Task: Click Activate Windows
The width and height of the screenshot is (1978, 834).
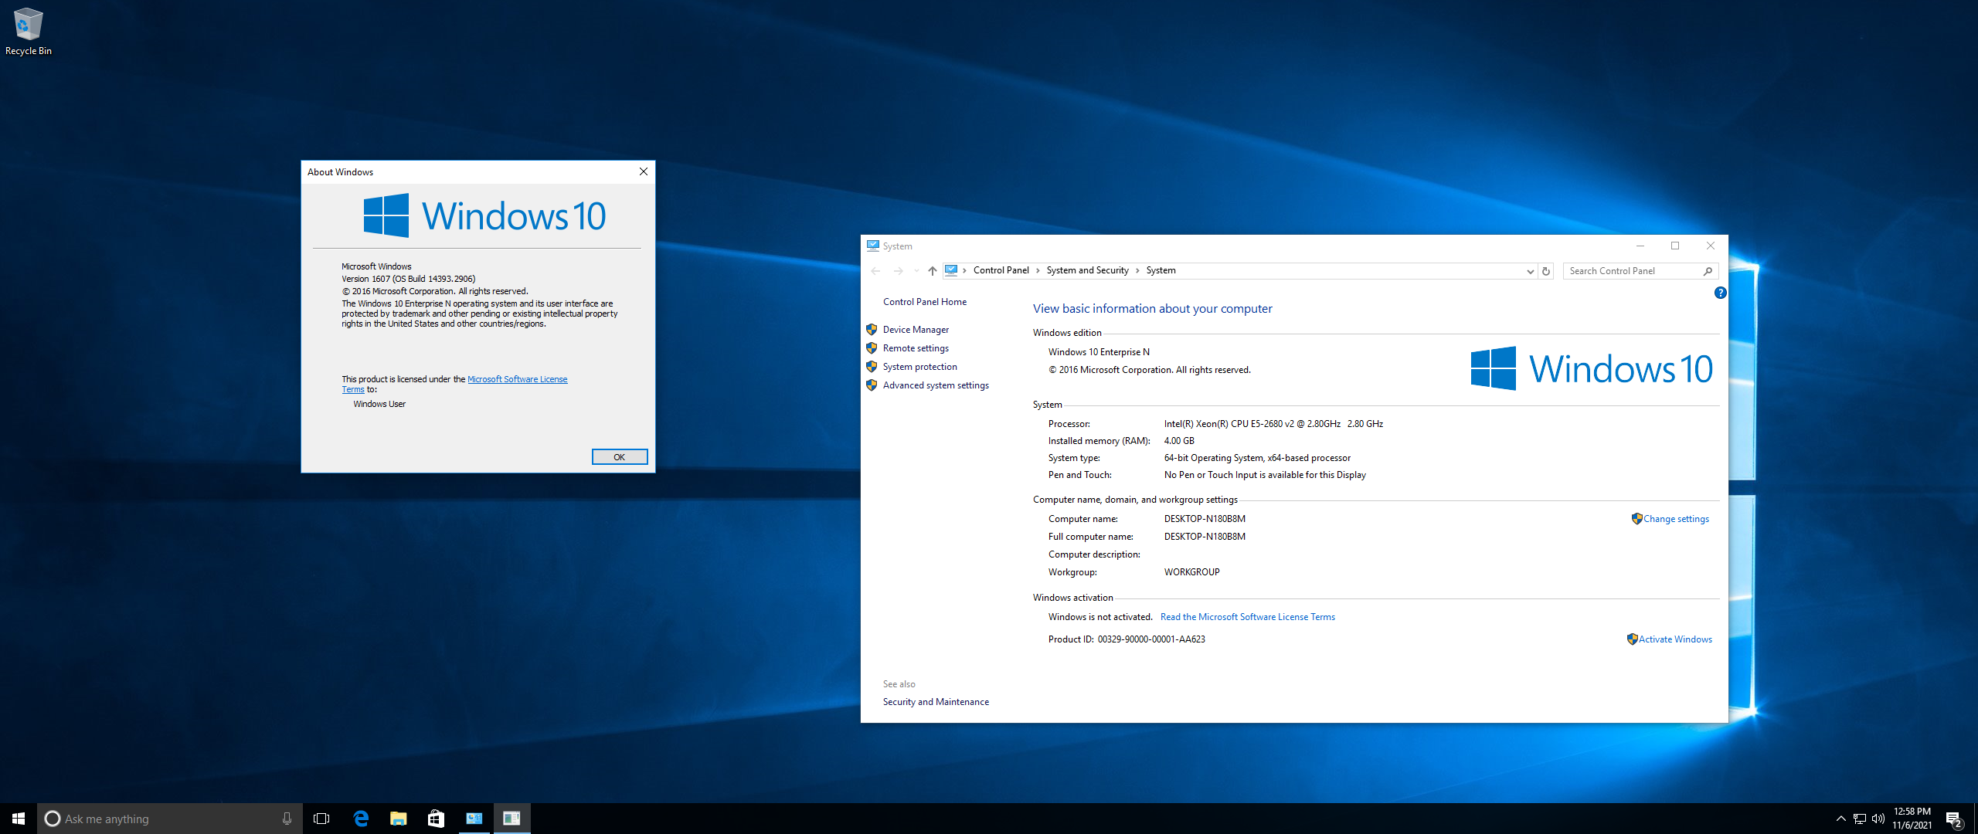Action: 1675,639
